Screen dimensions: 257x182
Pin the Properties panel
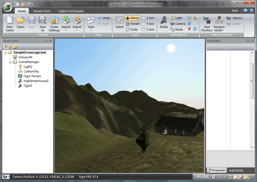[x=248, y=41]
